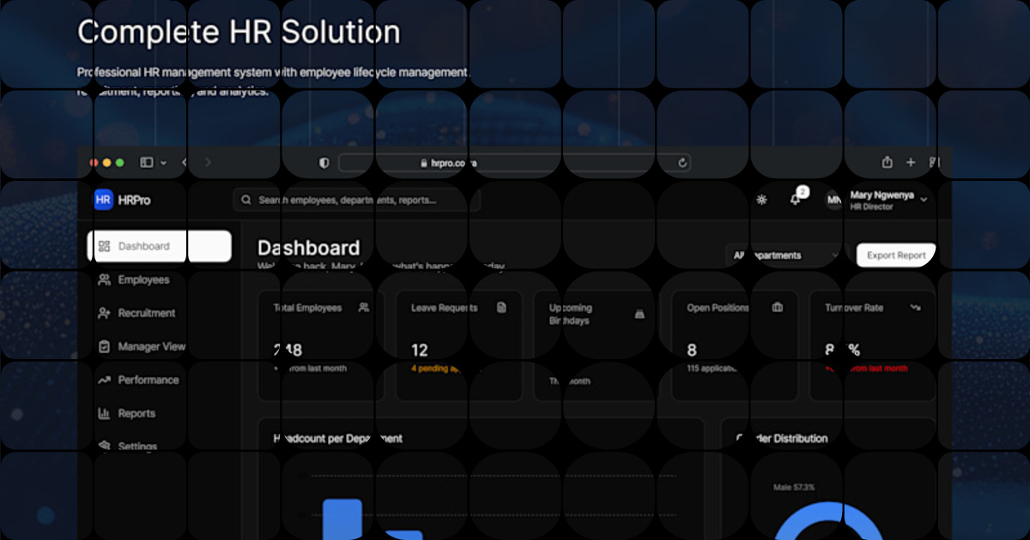
Task: Click the Manager View clipboard icon
Action: (104, 346)
